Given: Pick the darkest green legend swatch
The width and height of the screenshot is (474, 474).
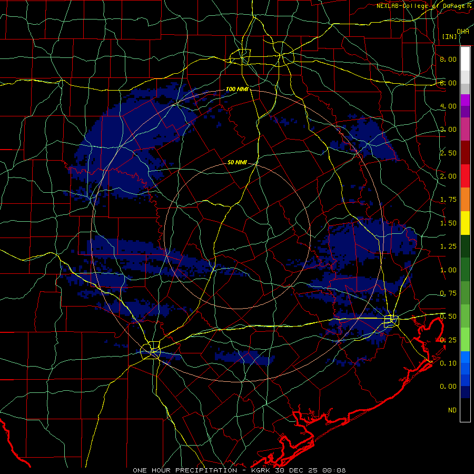Looking at the screenshot, I should (x=465, y=246).
